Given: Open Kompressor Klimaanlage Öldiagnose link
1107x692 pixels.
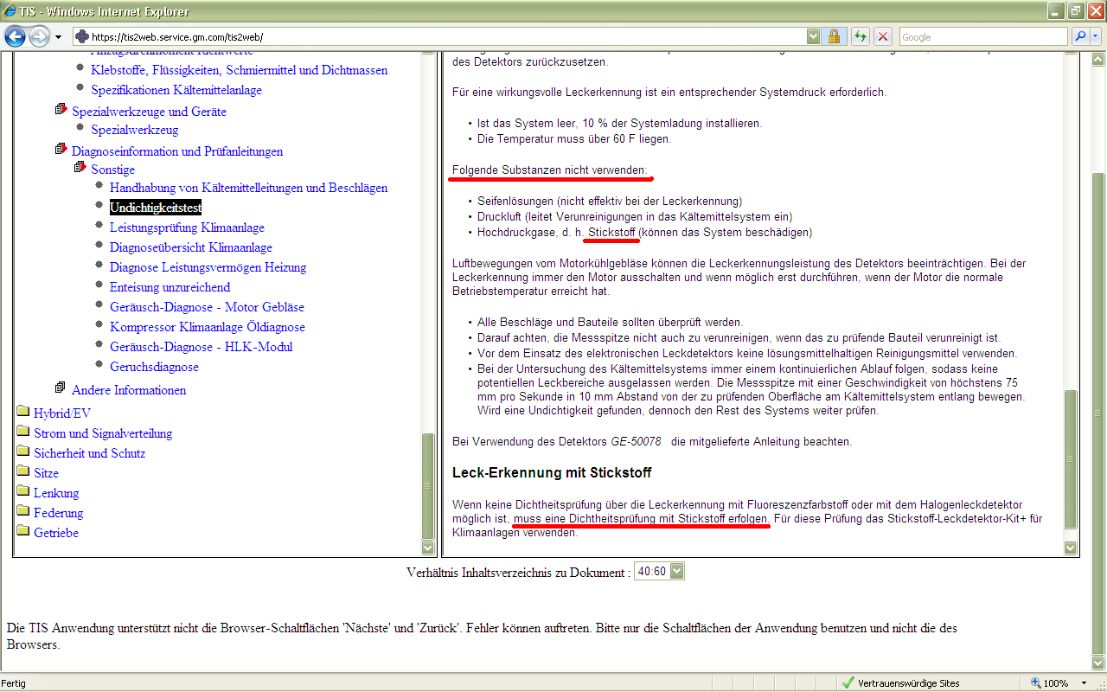Looking at the screenshot, I should [207, 327].
